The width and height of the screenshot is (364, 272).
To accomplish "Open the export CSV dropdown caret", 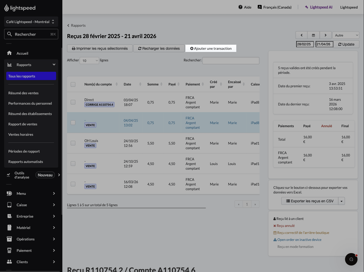I will pyautogui.click(x=341, y=201).
